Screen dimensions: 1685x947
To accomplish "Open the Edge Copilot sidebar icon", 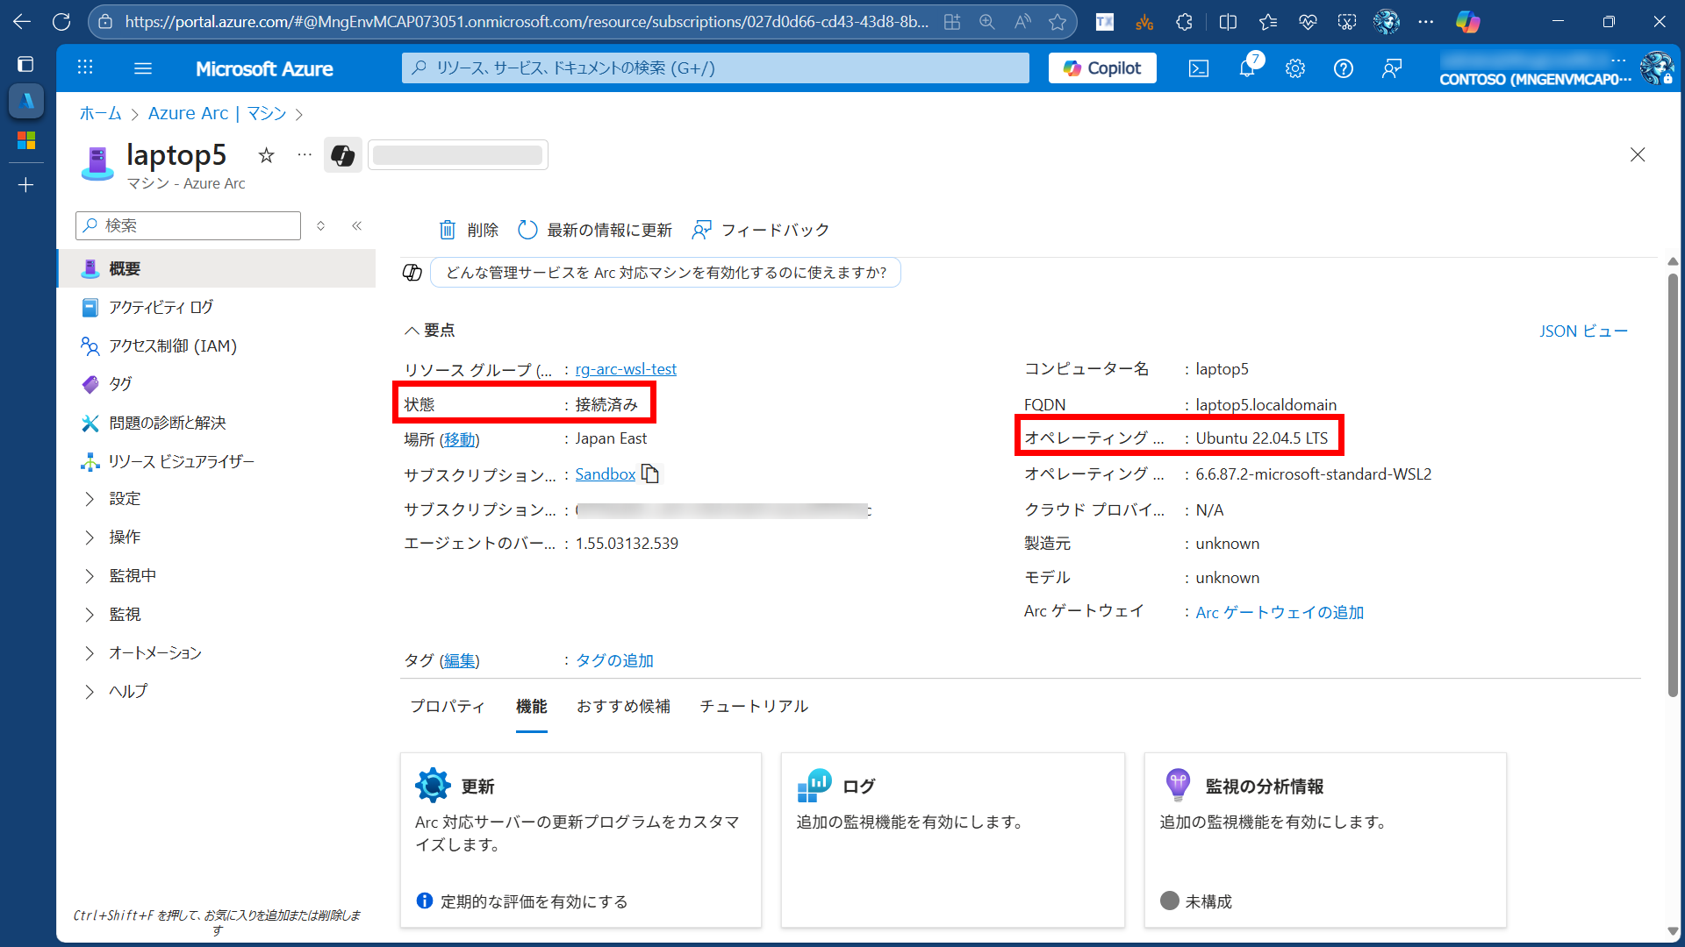I will pos(1467,22).
